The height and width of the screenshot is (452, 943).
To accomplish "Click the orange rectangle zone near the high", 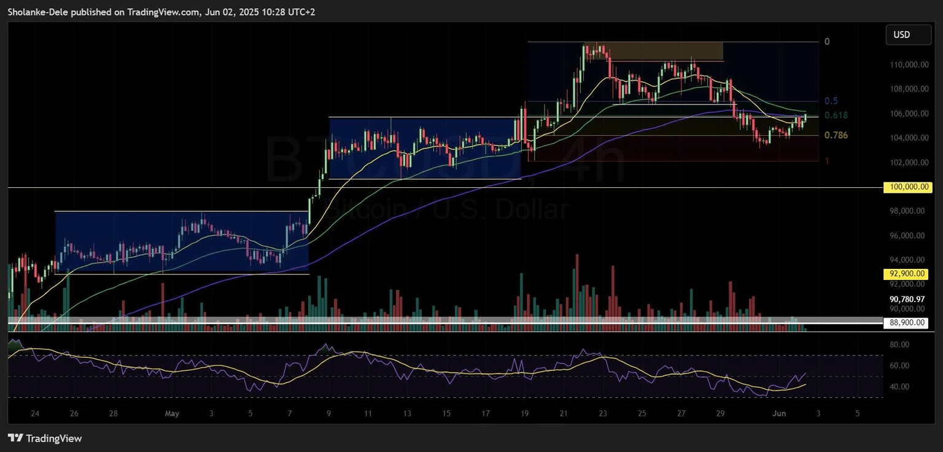I will [x=654, y=51].
